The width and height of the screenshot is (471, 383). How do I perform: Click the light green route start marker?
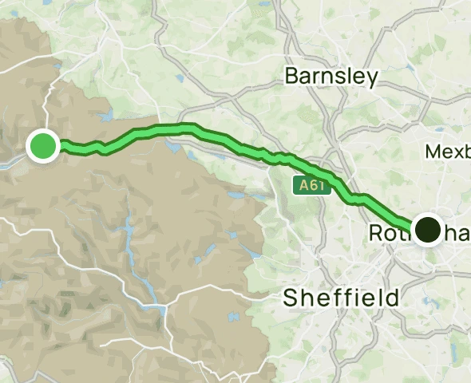(x=43, y=146)
